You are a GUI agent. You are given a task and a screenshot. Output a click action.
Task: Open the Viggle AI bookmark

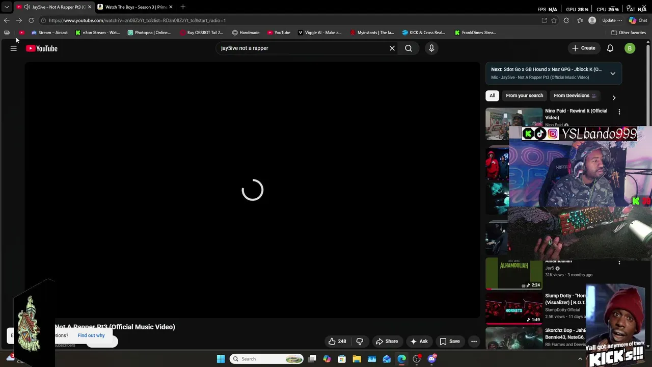[x=319, y=33]
